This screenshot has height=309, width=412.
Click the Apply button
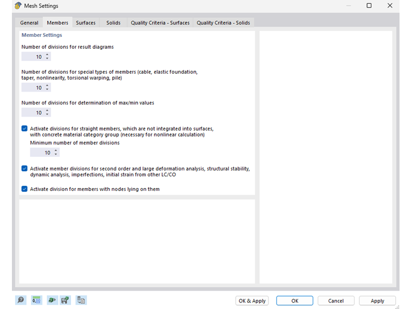[x=377, y=300]
